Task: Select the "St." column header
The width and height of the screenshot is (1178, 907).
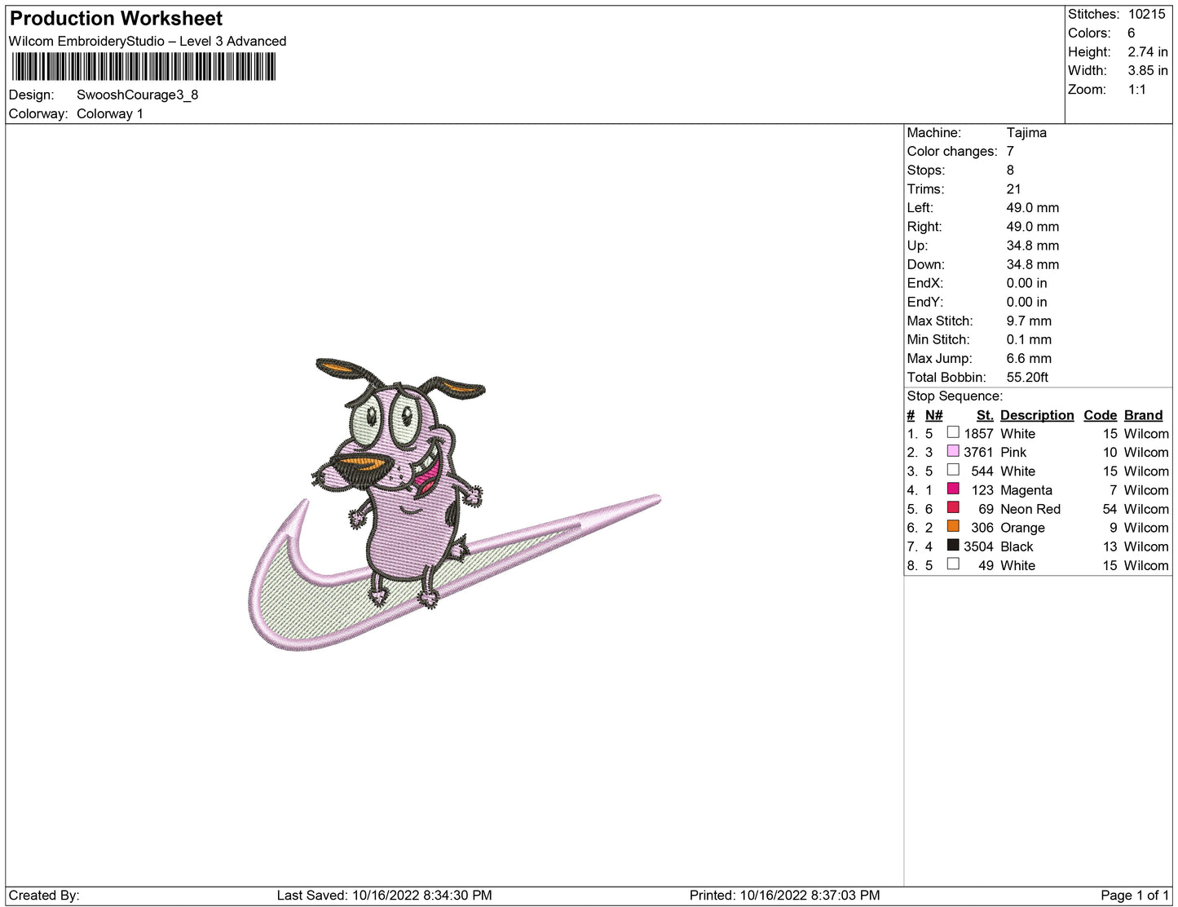Action: tap(985, 415)
